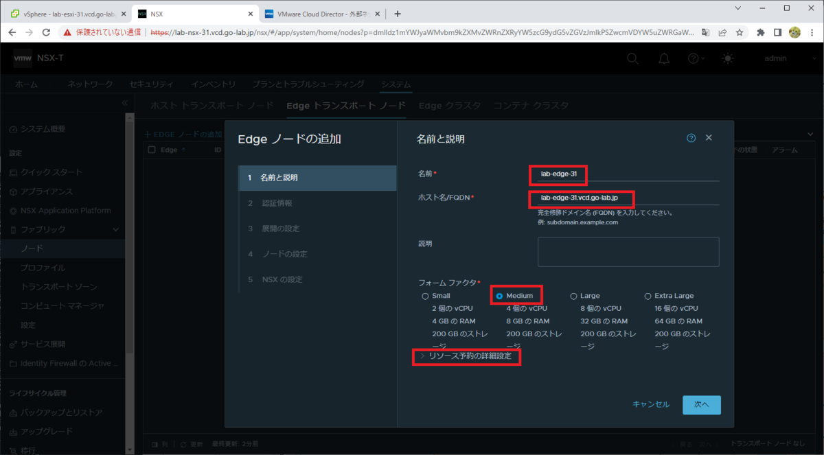
Task: Open バックアップとリストア in sidebar
Action: [61, 412]
